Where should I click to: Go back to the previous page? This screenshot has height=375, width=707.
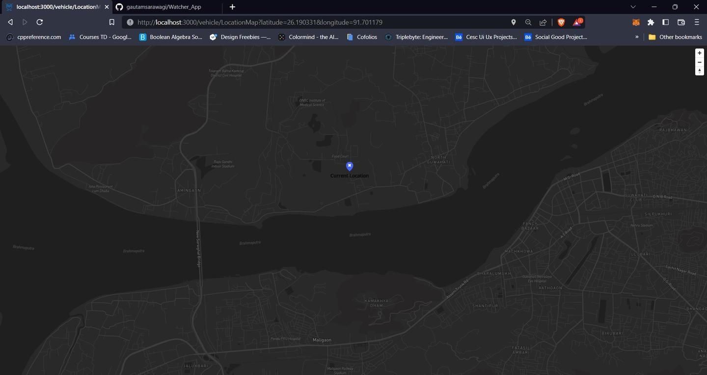pyautogui.click(x=10, y=22)
